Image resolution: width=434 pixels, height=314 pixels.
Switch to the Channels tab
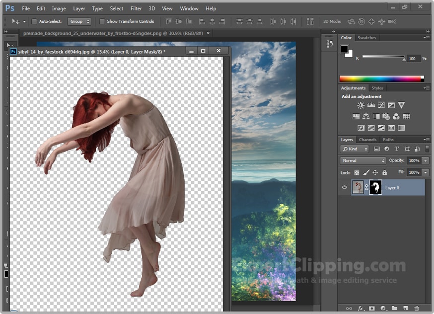point(367,140)
